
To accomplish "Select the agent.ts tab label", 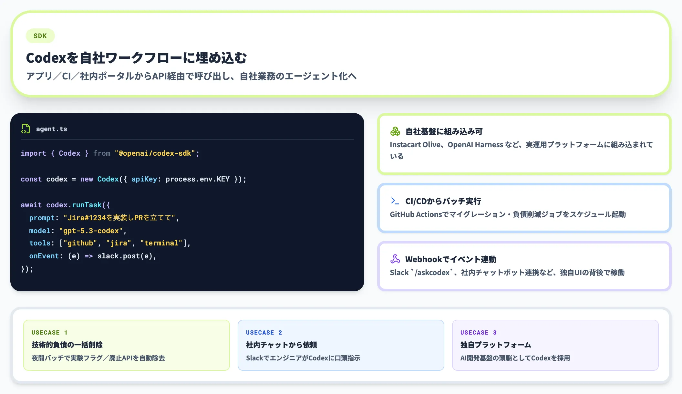I will (51, 129).
